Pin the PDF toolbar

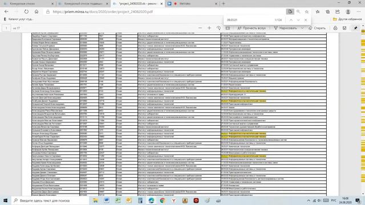pos(356,28)
